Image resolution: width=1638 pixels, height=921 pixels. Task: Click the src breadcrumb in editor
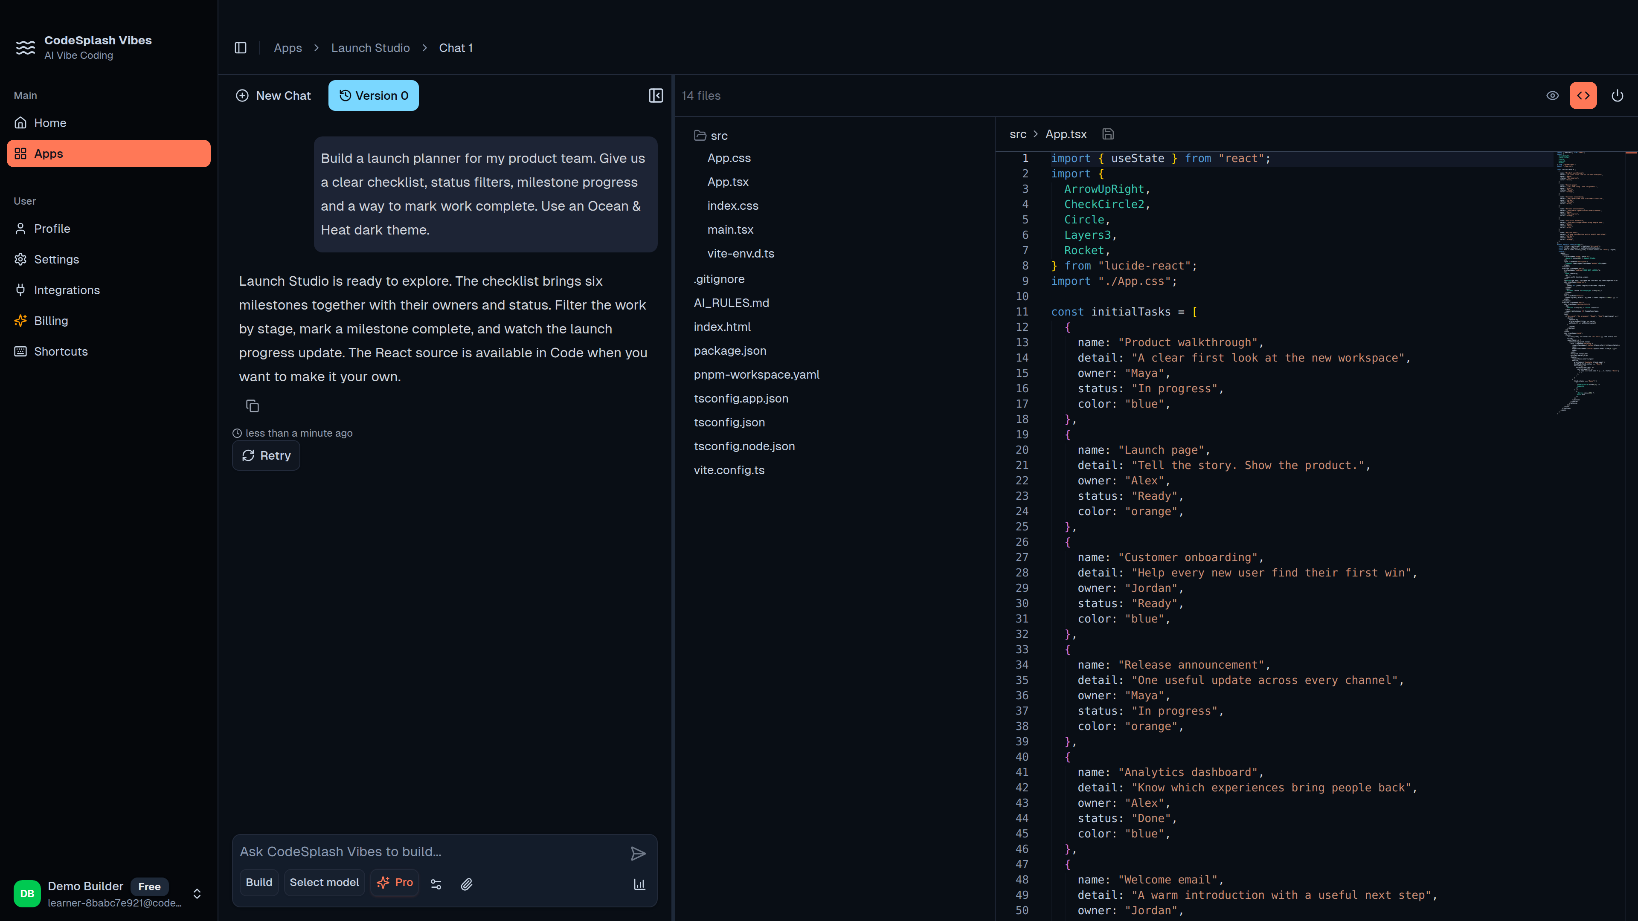pyautogui.click(x=1017, y=134)
